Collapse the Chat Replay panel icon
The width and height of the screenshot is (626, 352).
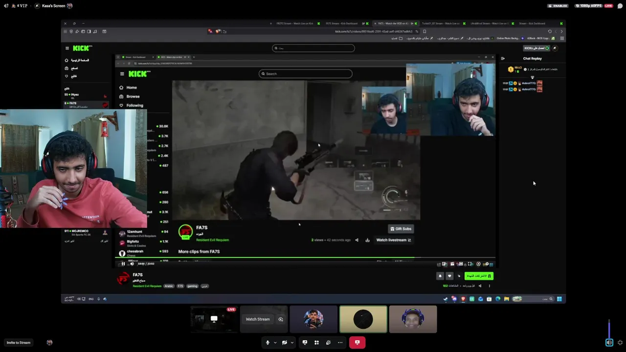coord(502,59)
